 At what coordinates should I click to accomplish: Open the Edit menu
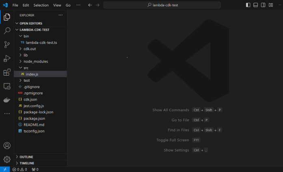26,5
